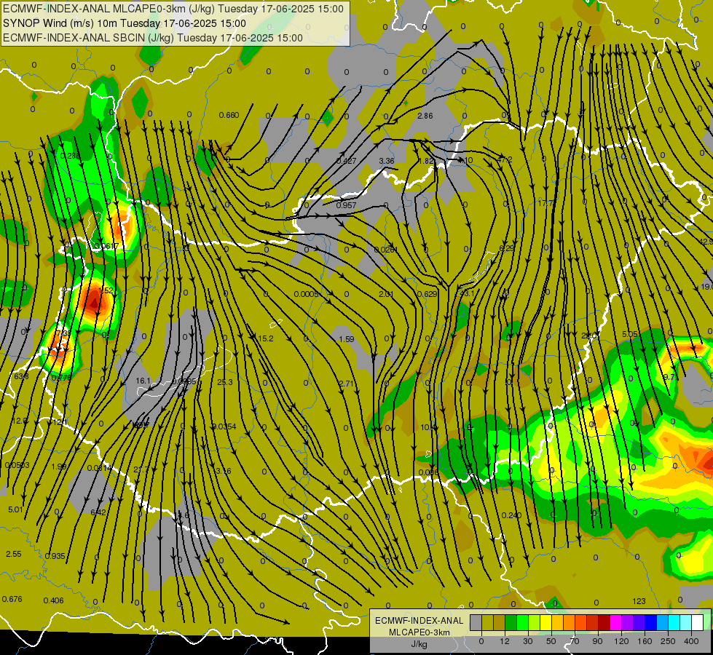Select the red legend swatch before 90

[x=593, y=622]
